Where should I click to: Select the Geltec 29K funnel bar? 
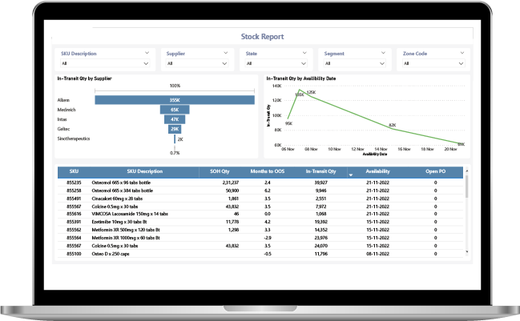(175, 129)
